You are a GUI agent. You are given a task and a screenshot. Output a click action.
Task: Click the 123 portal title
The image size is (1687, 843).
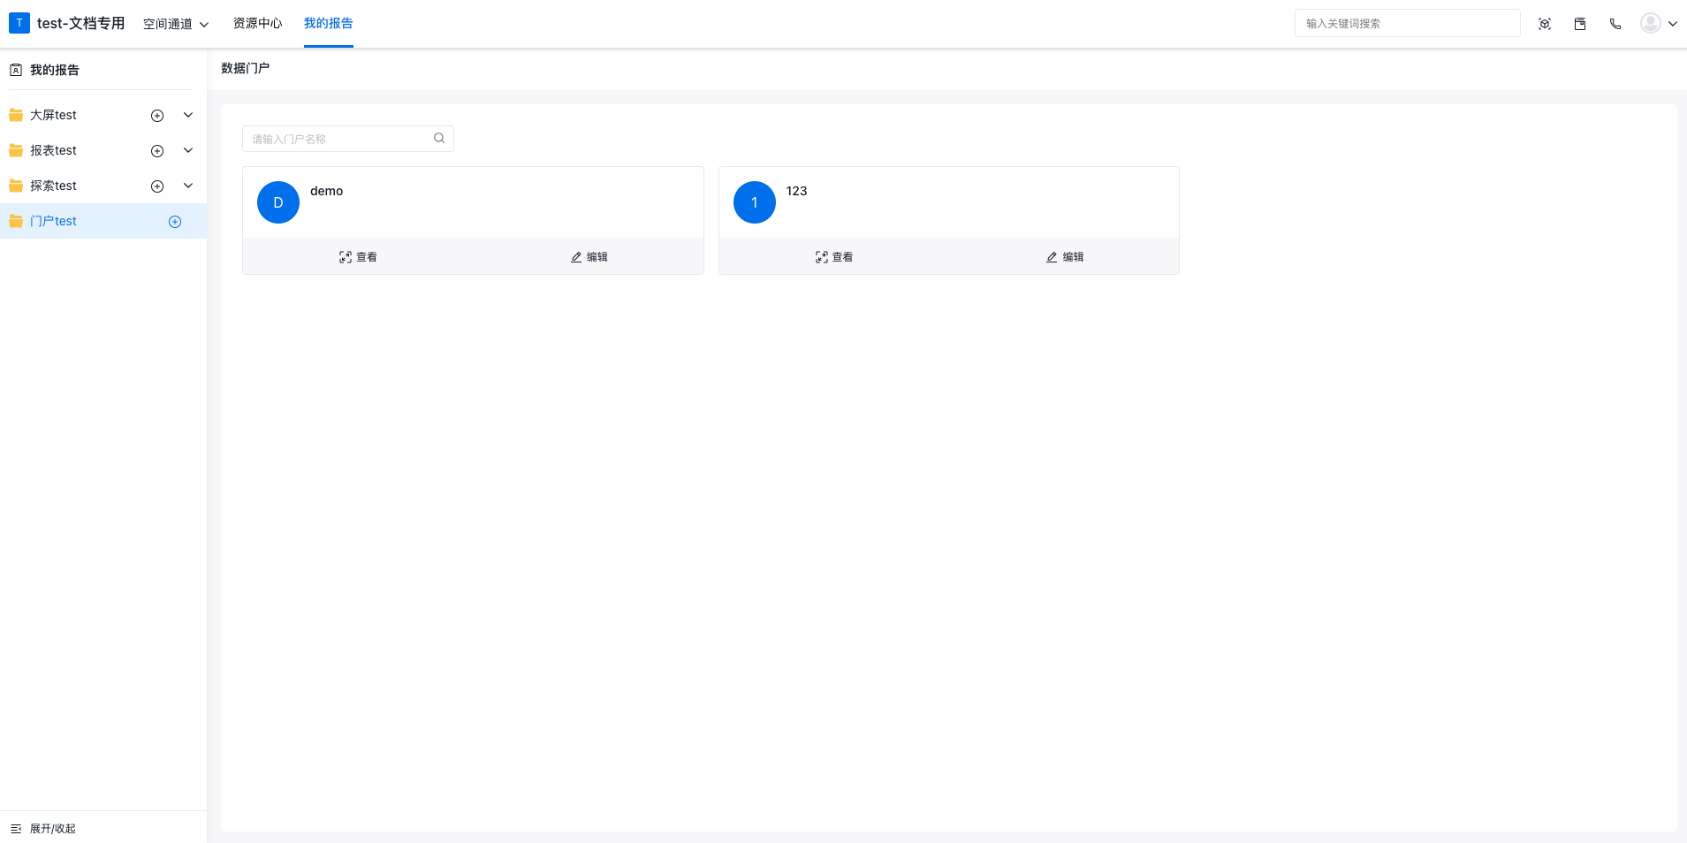[796, 191]
